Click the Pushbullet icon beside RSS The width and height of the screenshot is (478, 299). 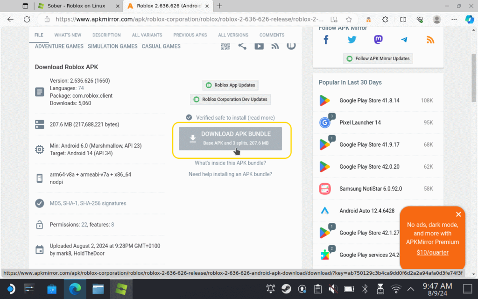coord(291,46)
